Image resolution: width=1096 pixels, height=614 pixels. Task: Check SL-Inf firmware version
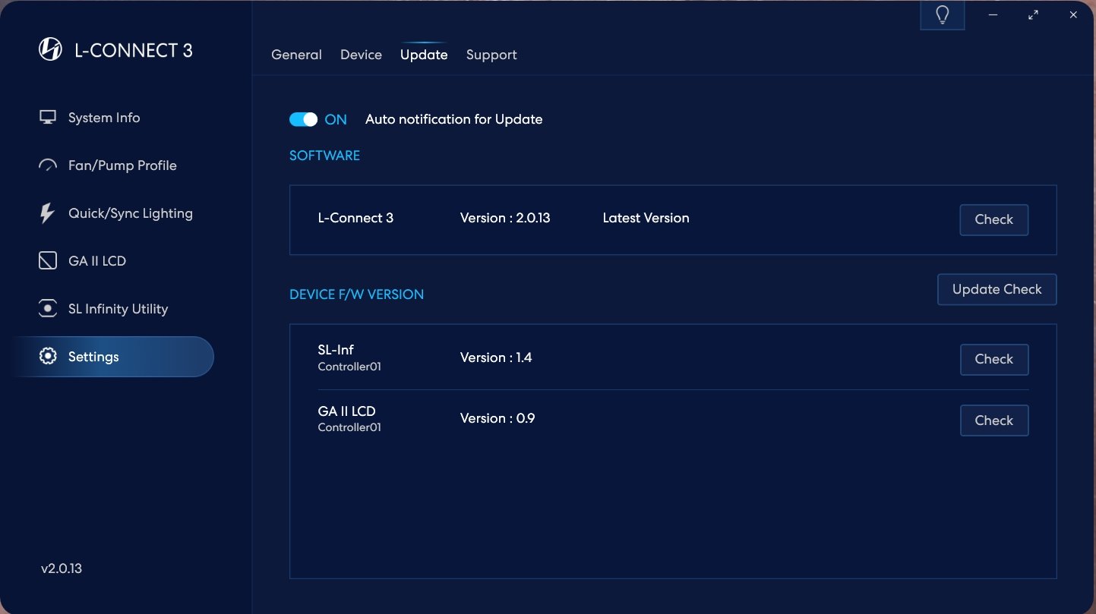[993, 360]
